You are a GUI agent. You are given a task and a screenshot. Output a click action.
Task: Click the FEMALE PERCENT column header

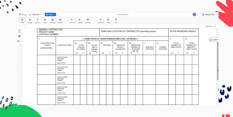(x=163, y=48)
